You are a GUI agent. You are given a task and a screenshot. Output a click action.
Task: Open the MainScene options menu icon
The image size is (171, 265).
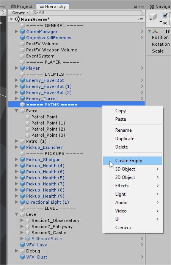140,19
